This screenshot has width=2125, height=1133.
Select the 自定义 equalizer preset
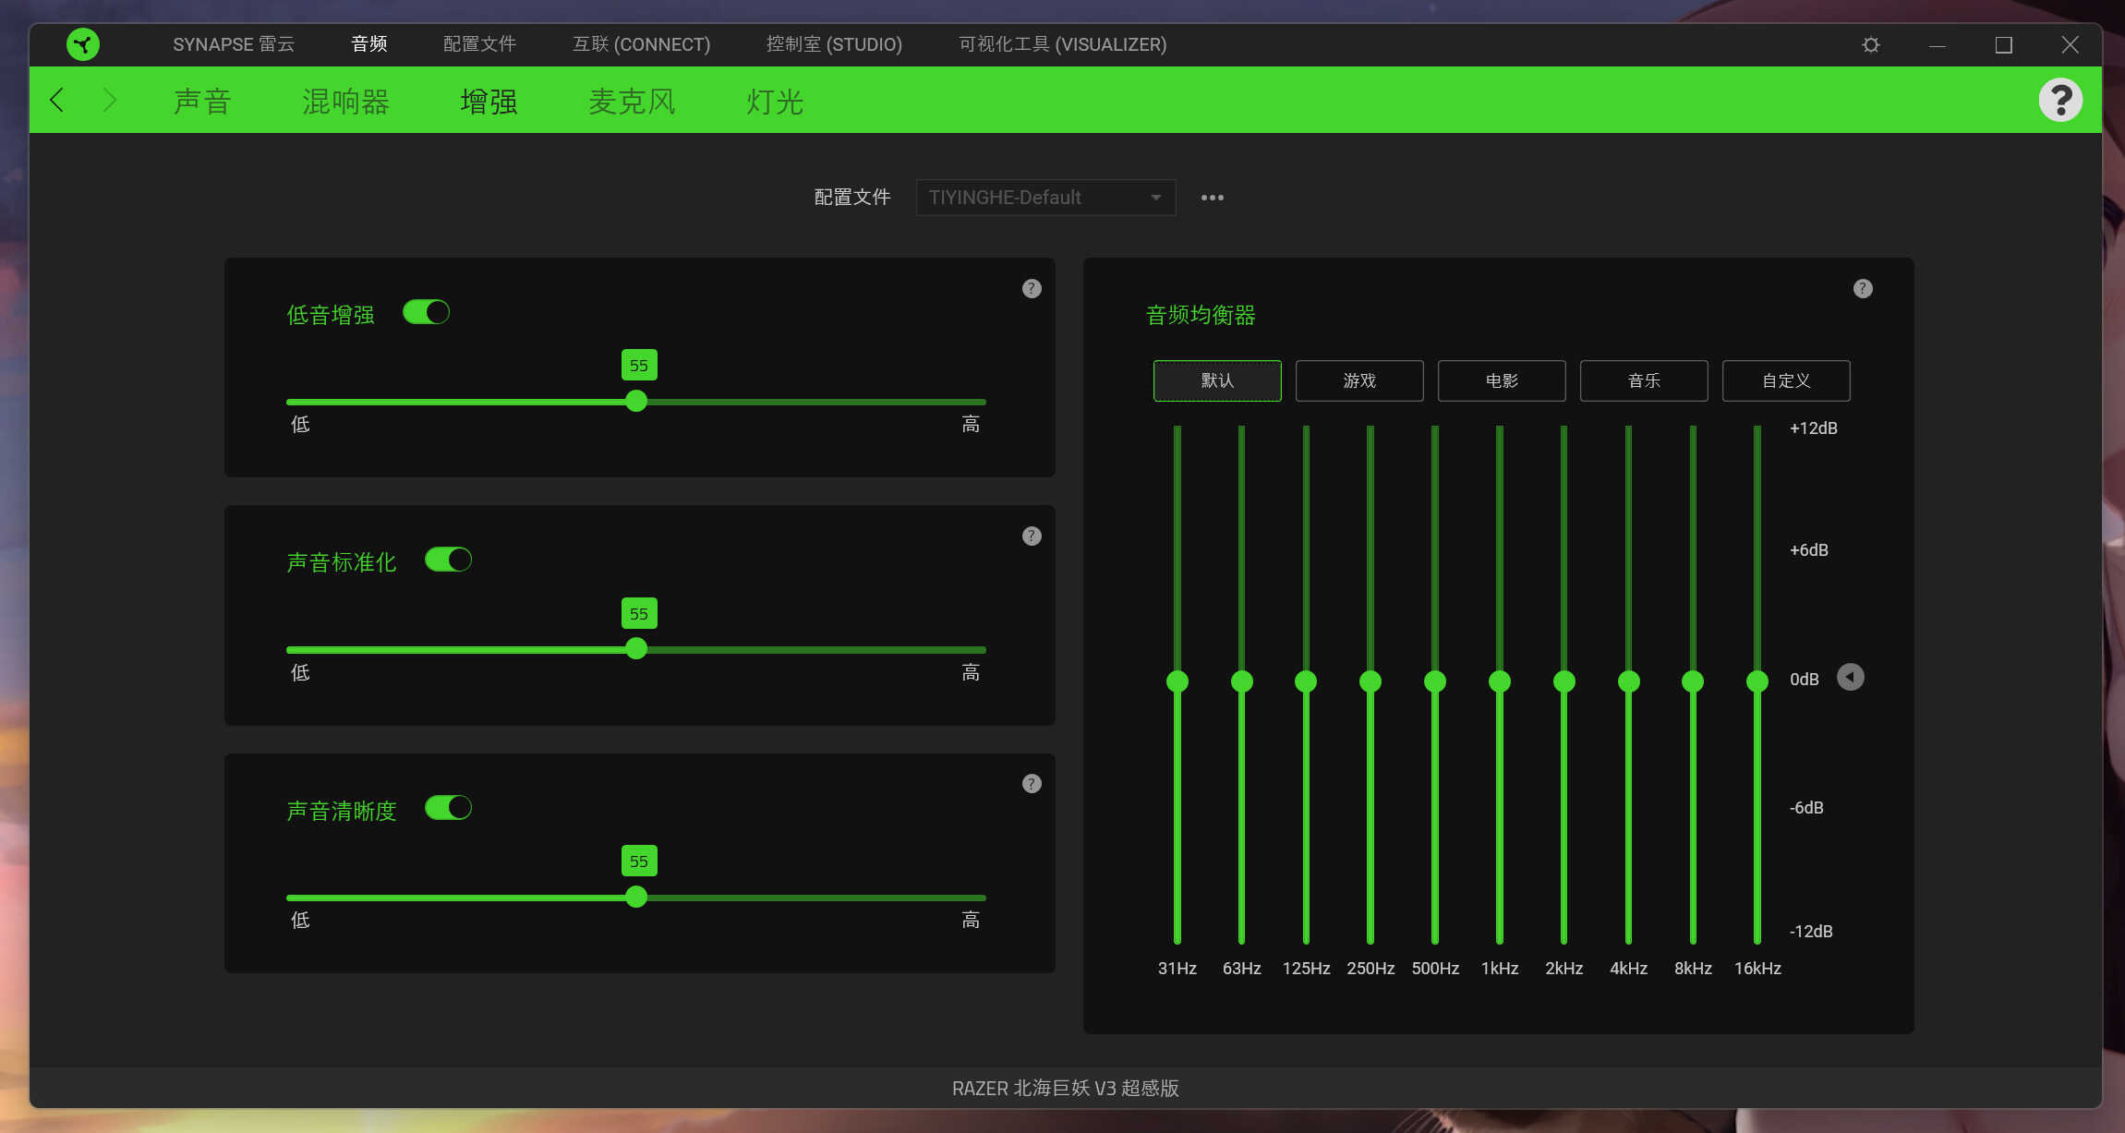pyautogui.click(x=1786, y=380)
